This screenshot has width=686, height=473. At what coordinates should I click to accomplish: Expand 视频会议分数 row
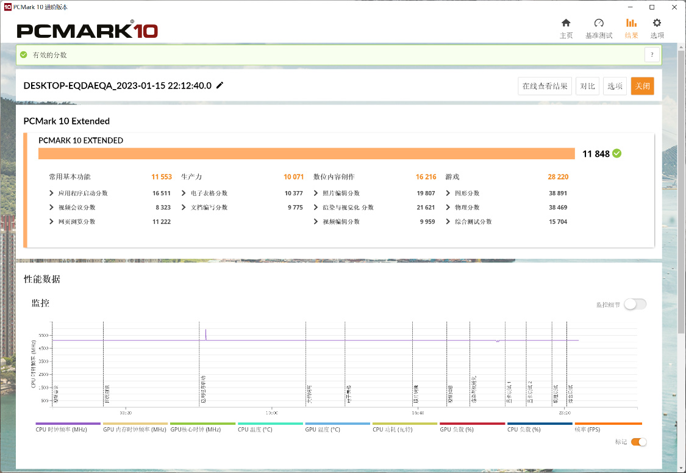point(51,207)
